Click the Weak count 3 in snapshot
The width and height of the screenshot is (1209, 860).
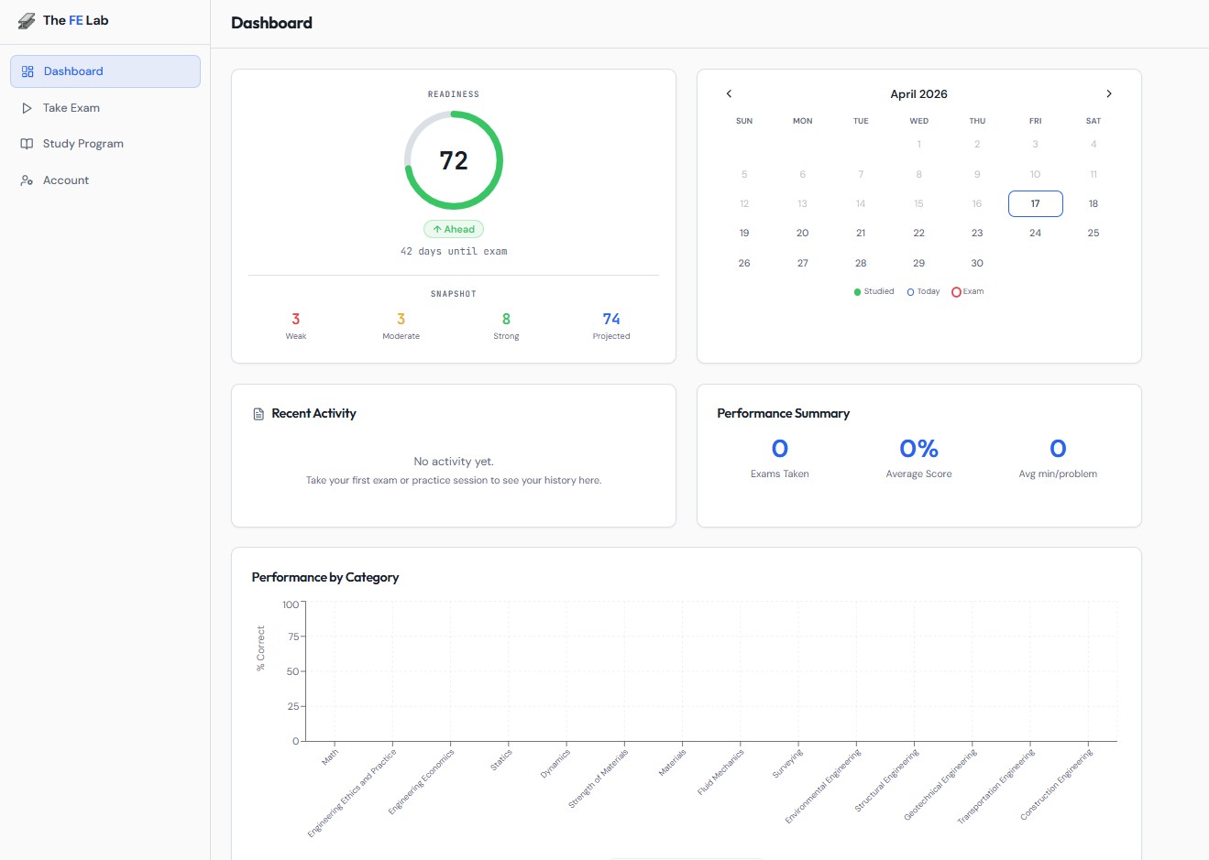tap(296, 319)
